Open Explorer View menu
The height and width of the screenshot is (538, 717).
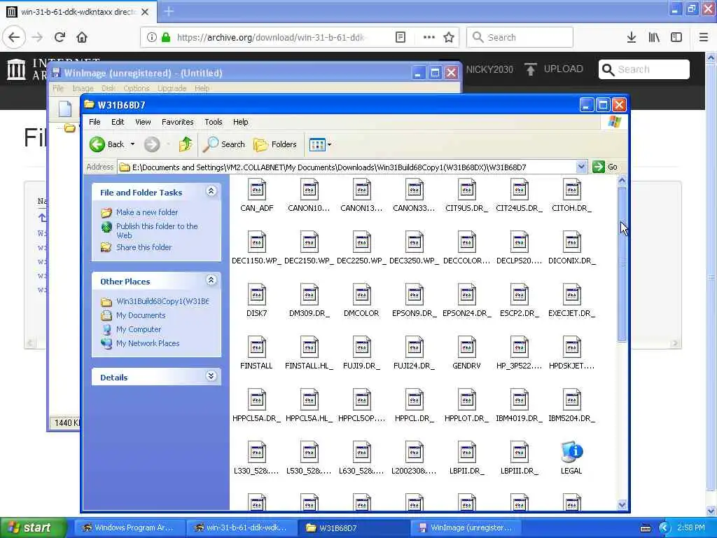tap(143, 122)
